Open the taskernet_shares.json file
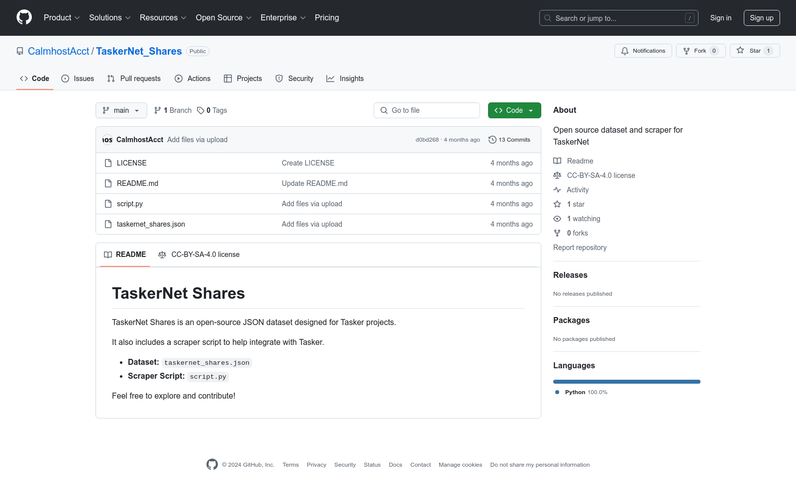The image size is (796, 497). click(151, 224)
